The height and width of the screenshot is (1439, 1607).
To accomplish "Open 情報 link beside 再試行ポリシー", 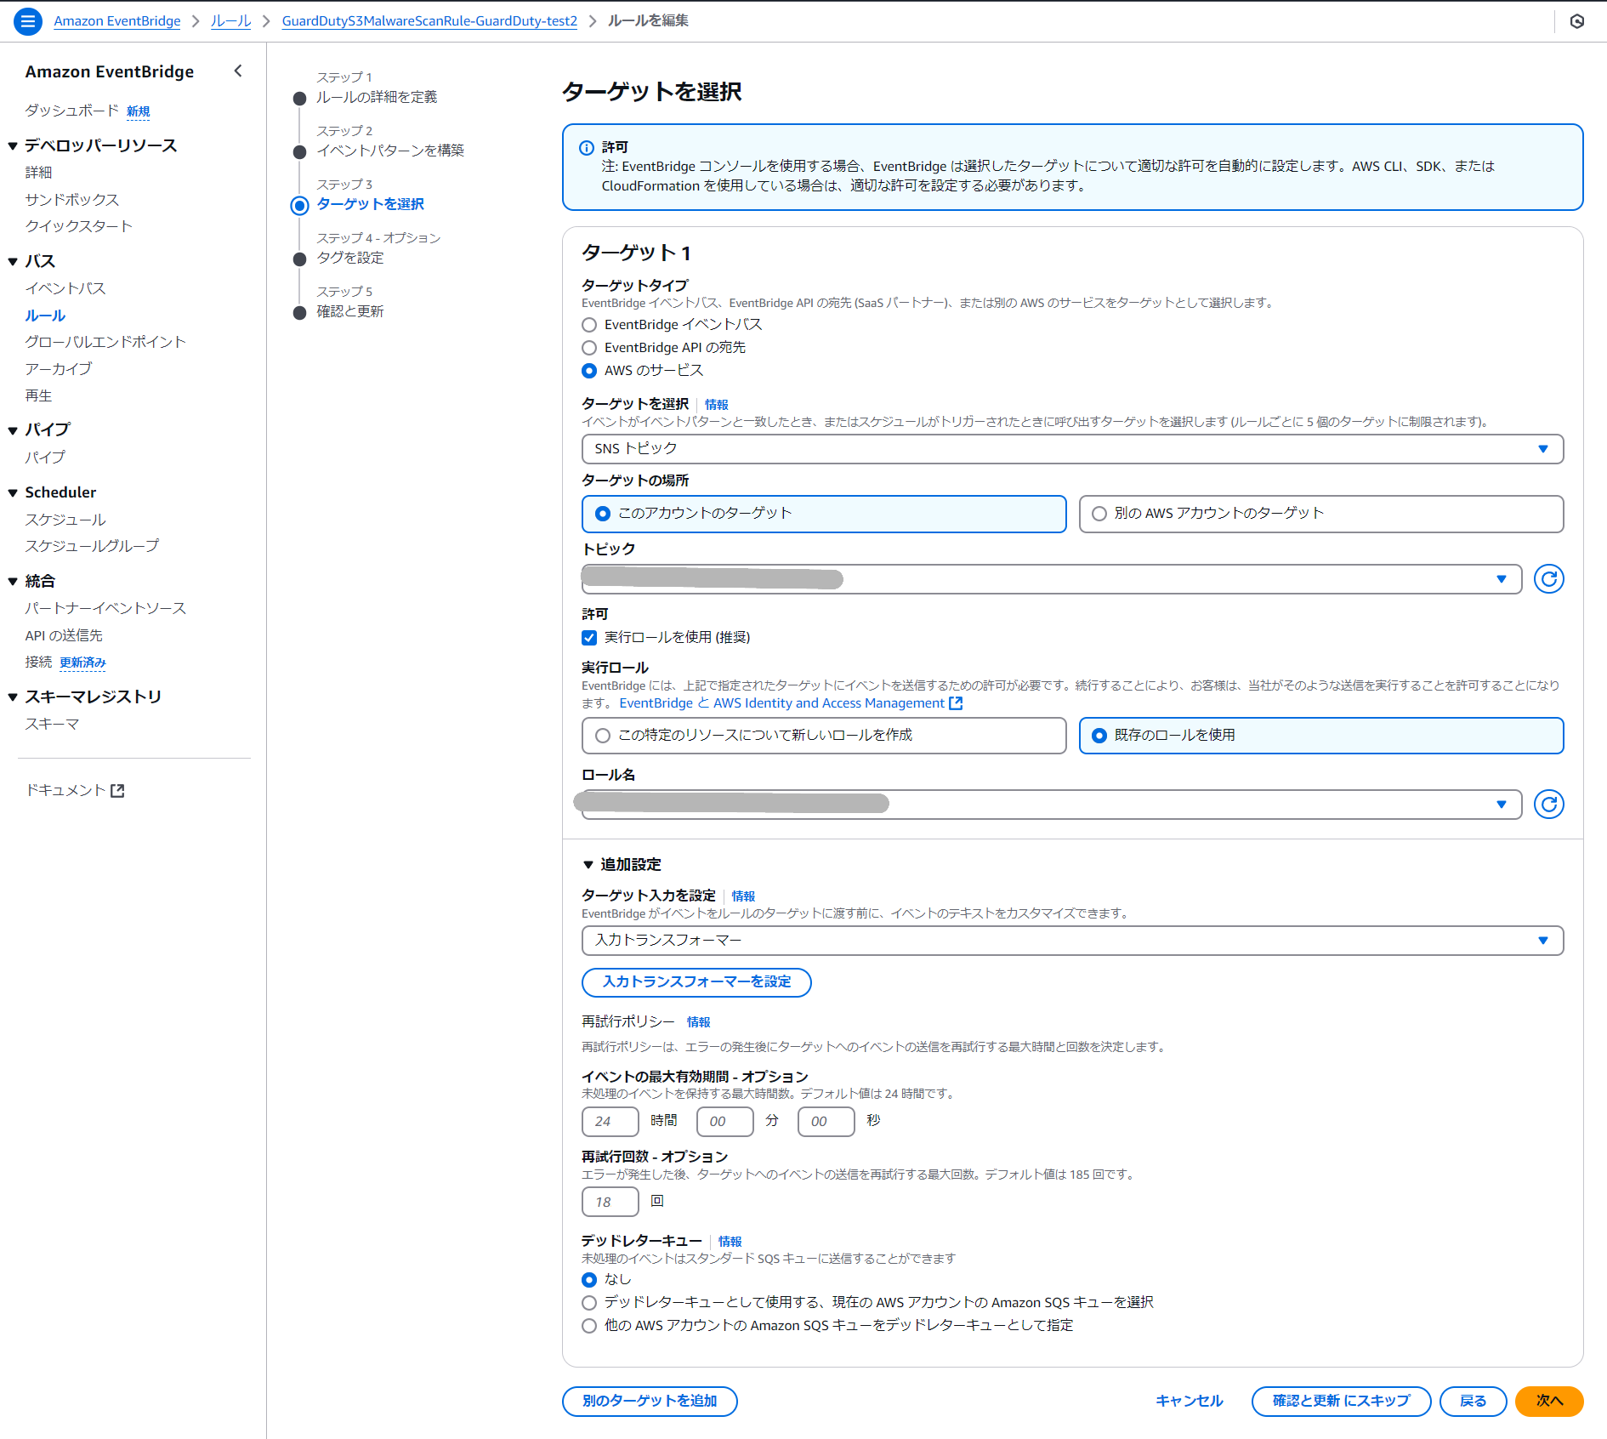I will (x=698, y=1022).
